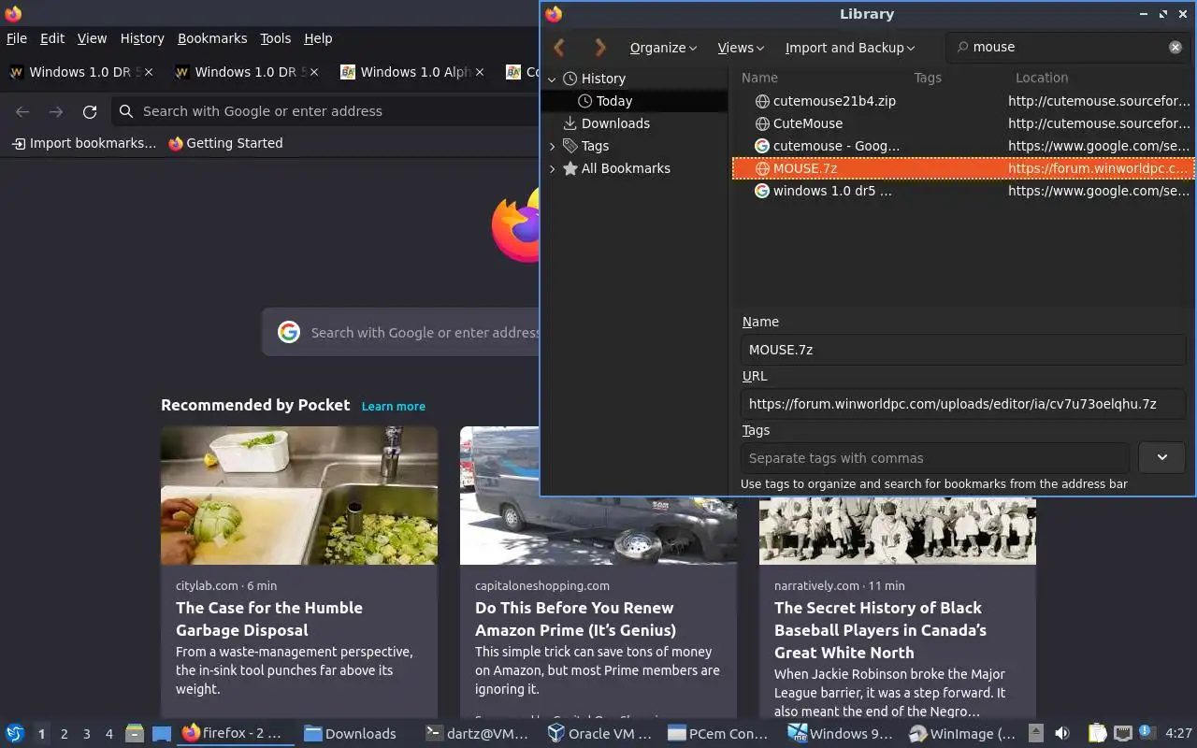Open the Oracle VM taskbar item
The height and width of the screenshot is (748, 1197).
[600, 734]
